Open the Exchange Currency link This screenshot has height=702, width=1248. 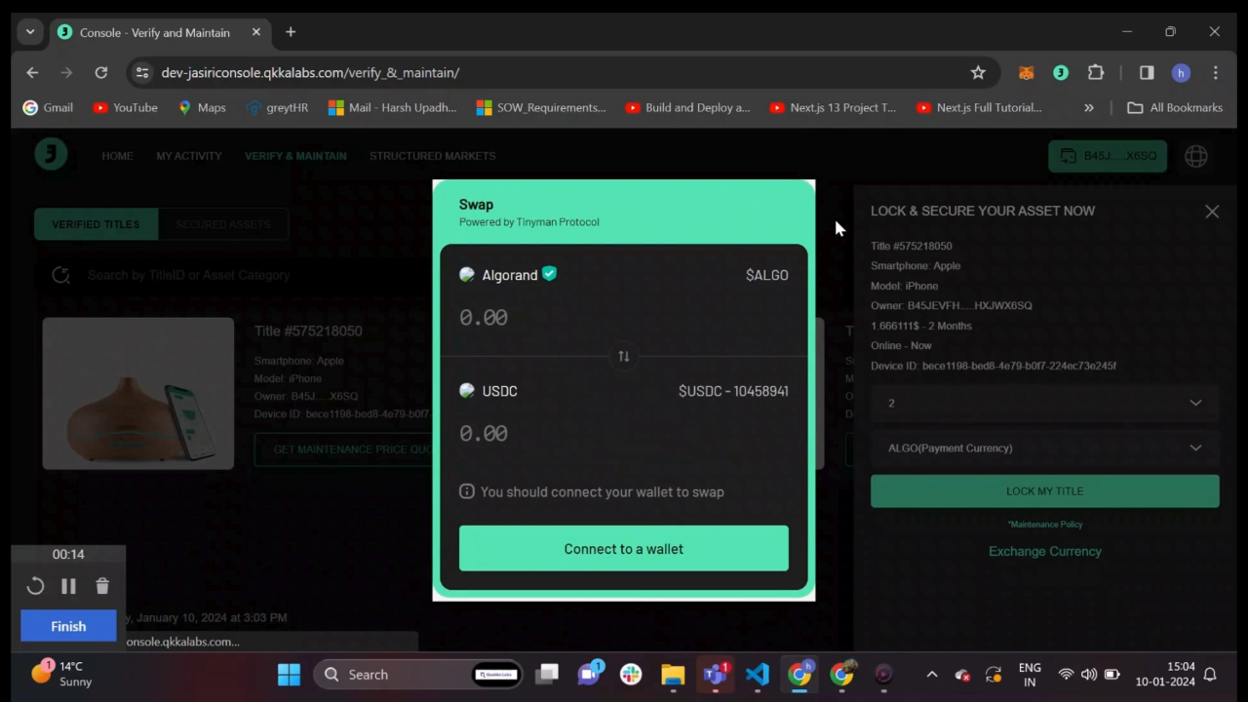coord(1045,551)
